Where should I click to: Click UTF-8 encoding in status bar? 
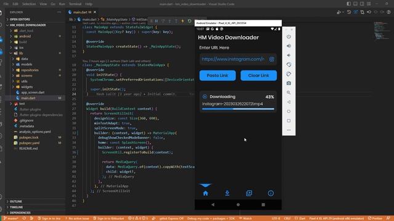click(x=276, y=219)
